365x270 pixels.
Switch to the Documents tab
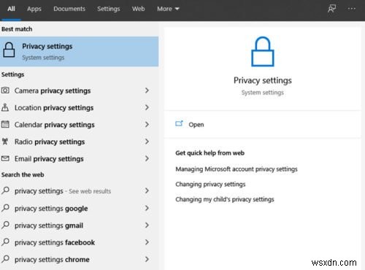(x=69, y=9)
